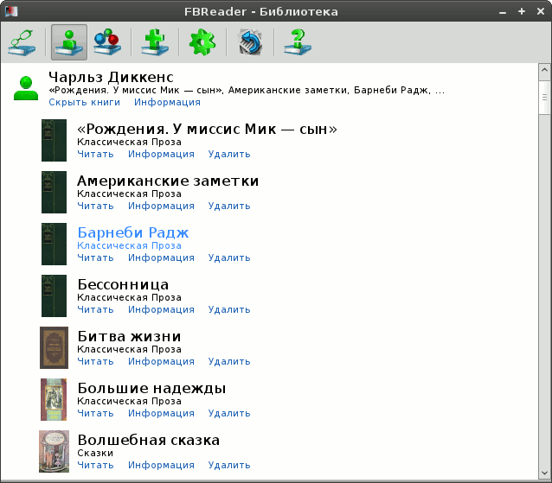Viewport: 552px width, 483px height.
Task: Open author Информация link under Чарльз Диккенс
Action: pos(167,102)
